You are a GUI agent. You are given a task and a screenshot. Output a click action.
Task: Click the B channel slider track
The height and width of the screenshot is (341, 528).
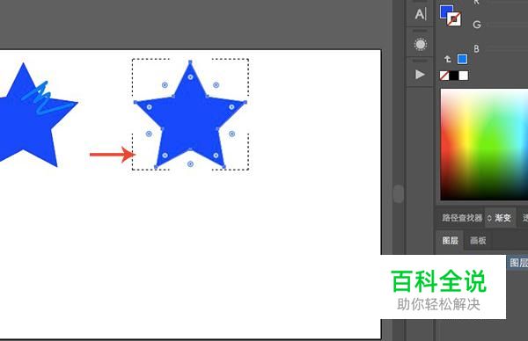click(508, 49)
